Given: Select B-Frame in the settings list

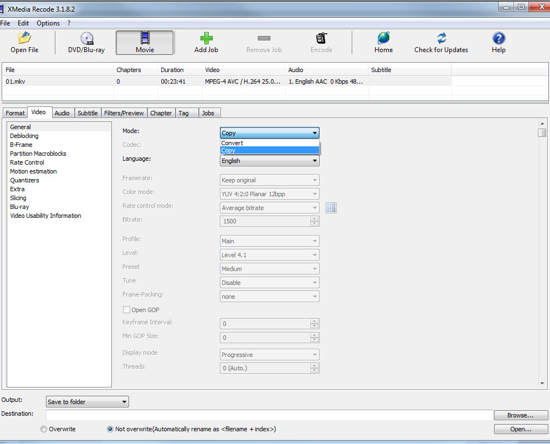Looking at the screenshot, I should tap(21, 145).
